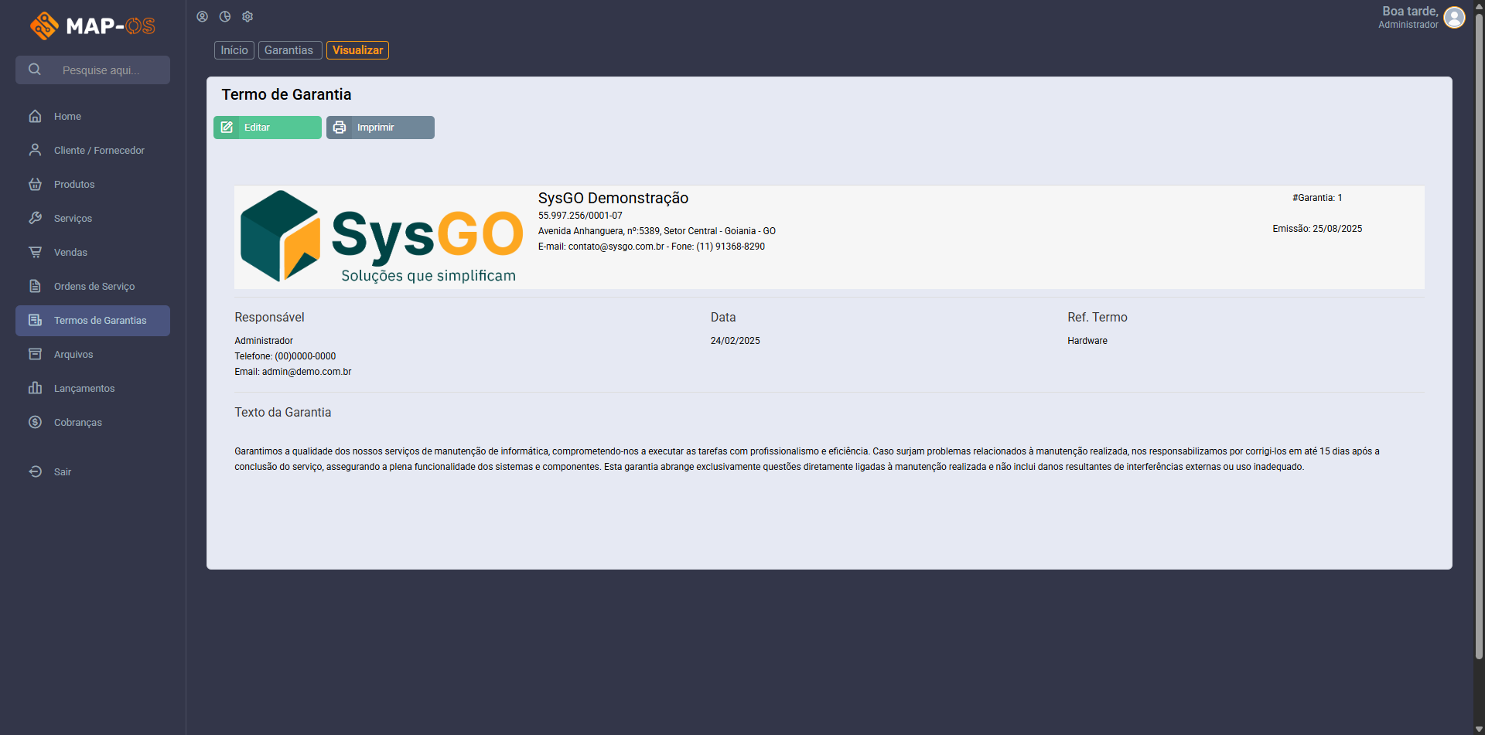This screenshot has width=1485, height=735.
Task: Click the Home house icon
Action: pyautogui.click(x=35, y=116)
